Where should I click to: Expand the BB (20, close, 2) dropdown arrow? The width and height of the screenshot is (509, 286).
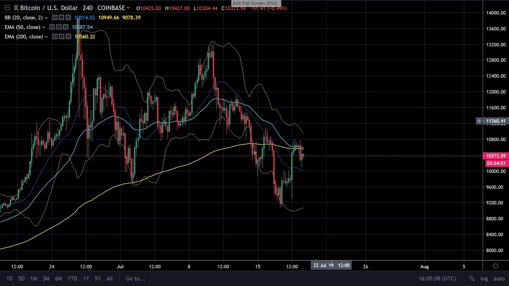46,18
